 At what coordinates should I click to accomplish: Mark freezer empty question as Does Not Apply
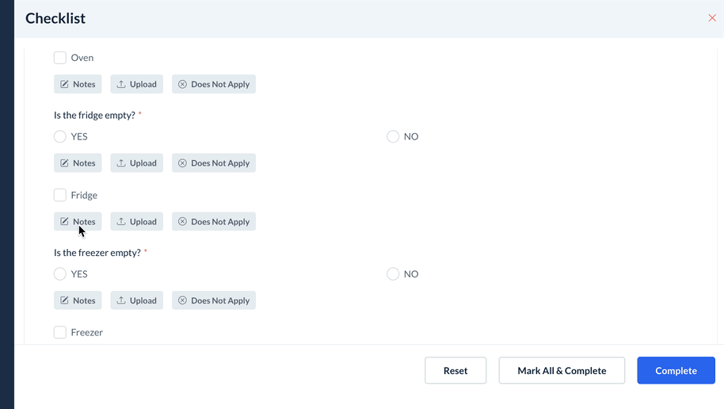coord(213,300)
